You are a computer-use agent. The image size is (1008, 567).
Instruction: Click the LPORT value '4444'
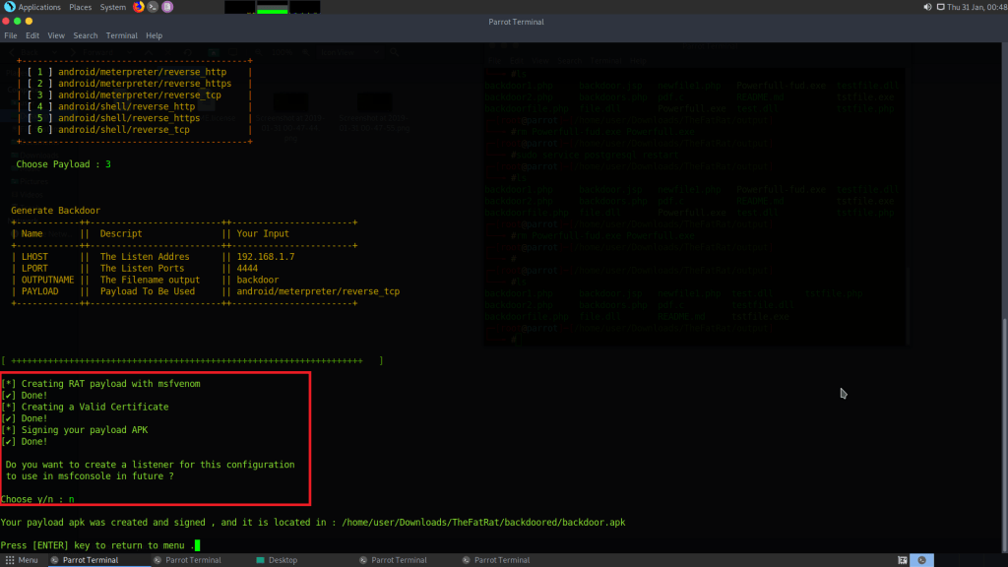[x=247, y=269]
